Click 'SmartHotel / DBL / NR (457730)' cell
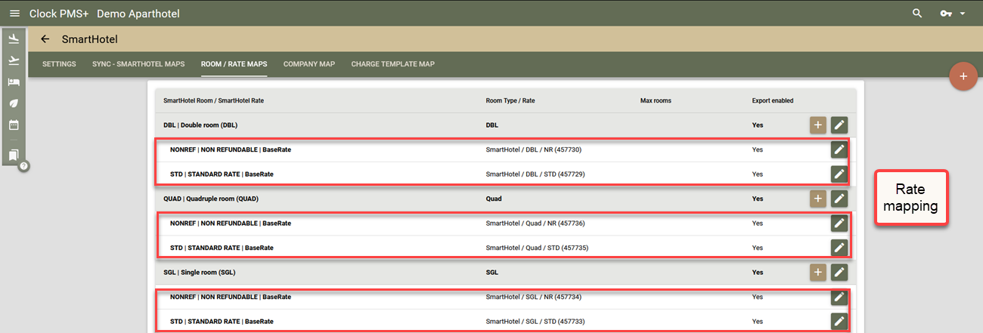The height and width of the screenshot is (333, 983). (x=533, y=150)
